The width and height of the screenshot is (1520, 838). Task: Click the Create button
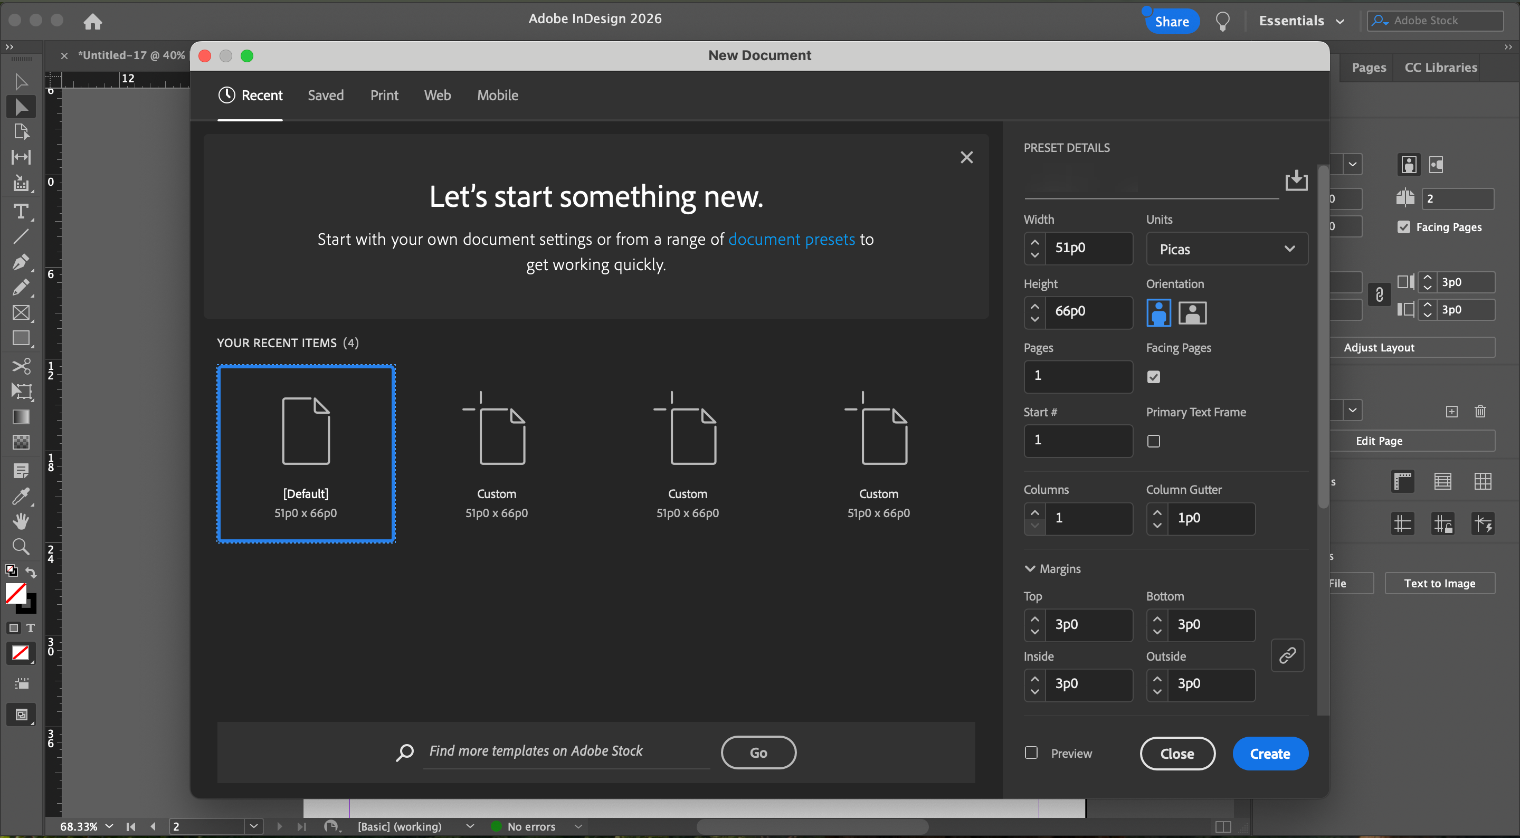coord(1270,754)
